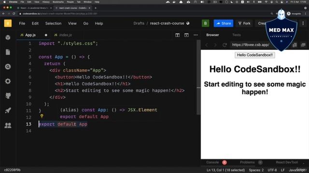Open the Help menu in CodeSandbox
This screenshot has height=173, width=309.
99,24
